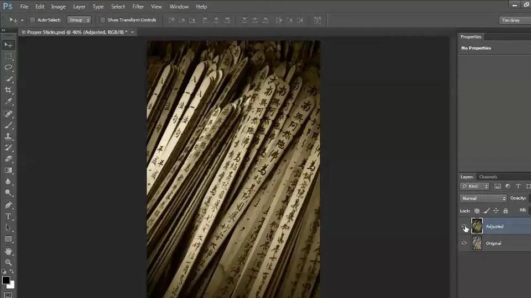Click the foreground color swatch

(6, 280)
